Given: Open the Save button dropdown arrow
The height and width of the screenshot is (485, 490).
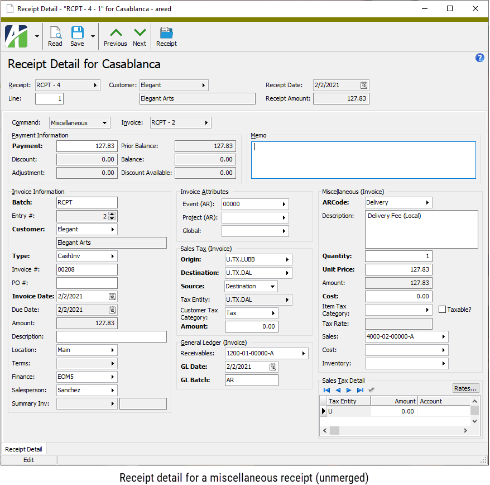Looking at the screenshot, I should [x=93, y=36].
